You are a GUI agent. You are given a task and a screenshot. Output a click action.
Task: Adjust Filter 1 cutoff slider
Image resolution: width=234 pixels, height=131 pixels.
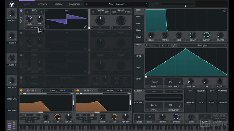(x=41, y=112)
